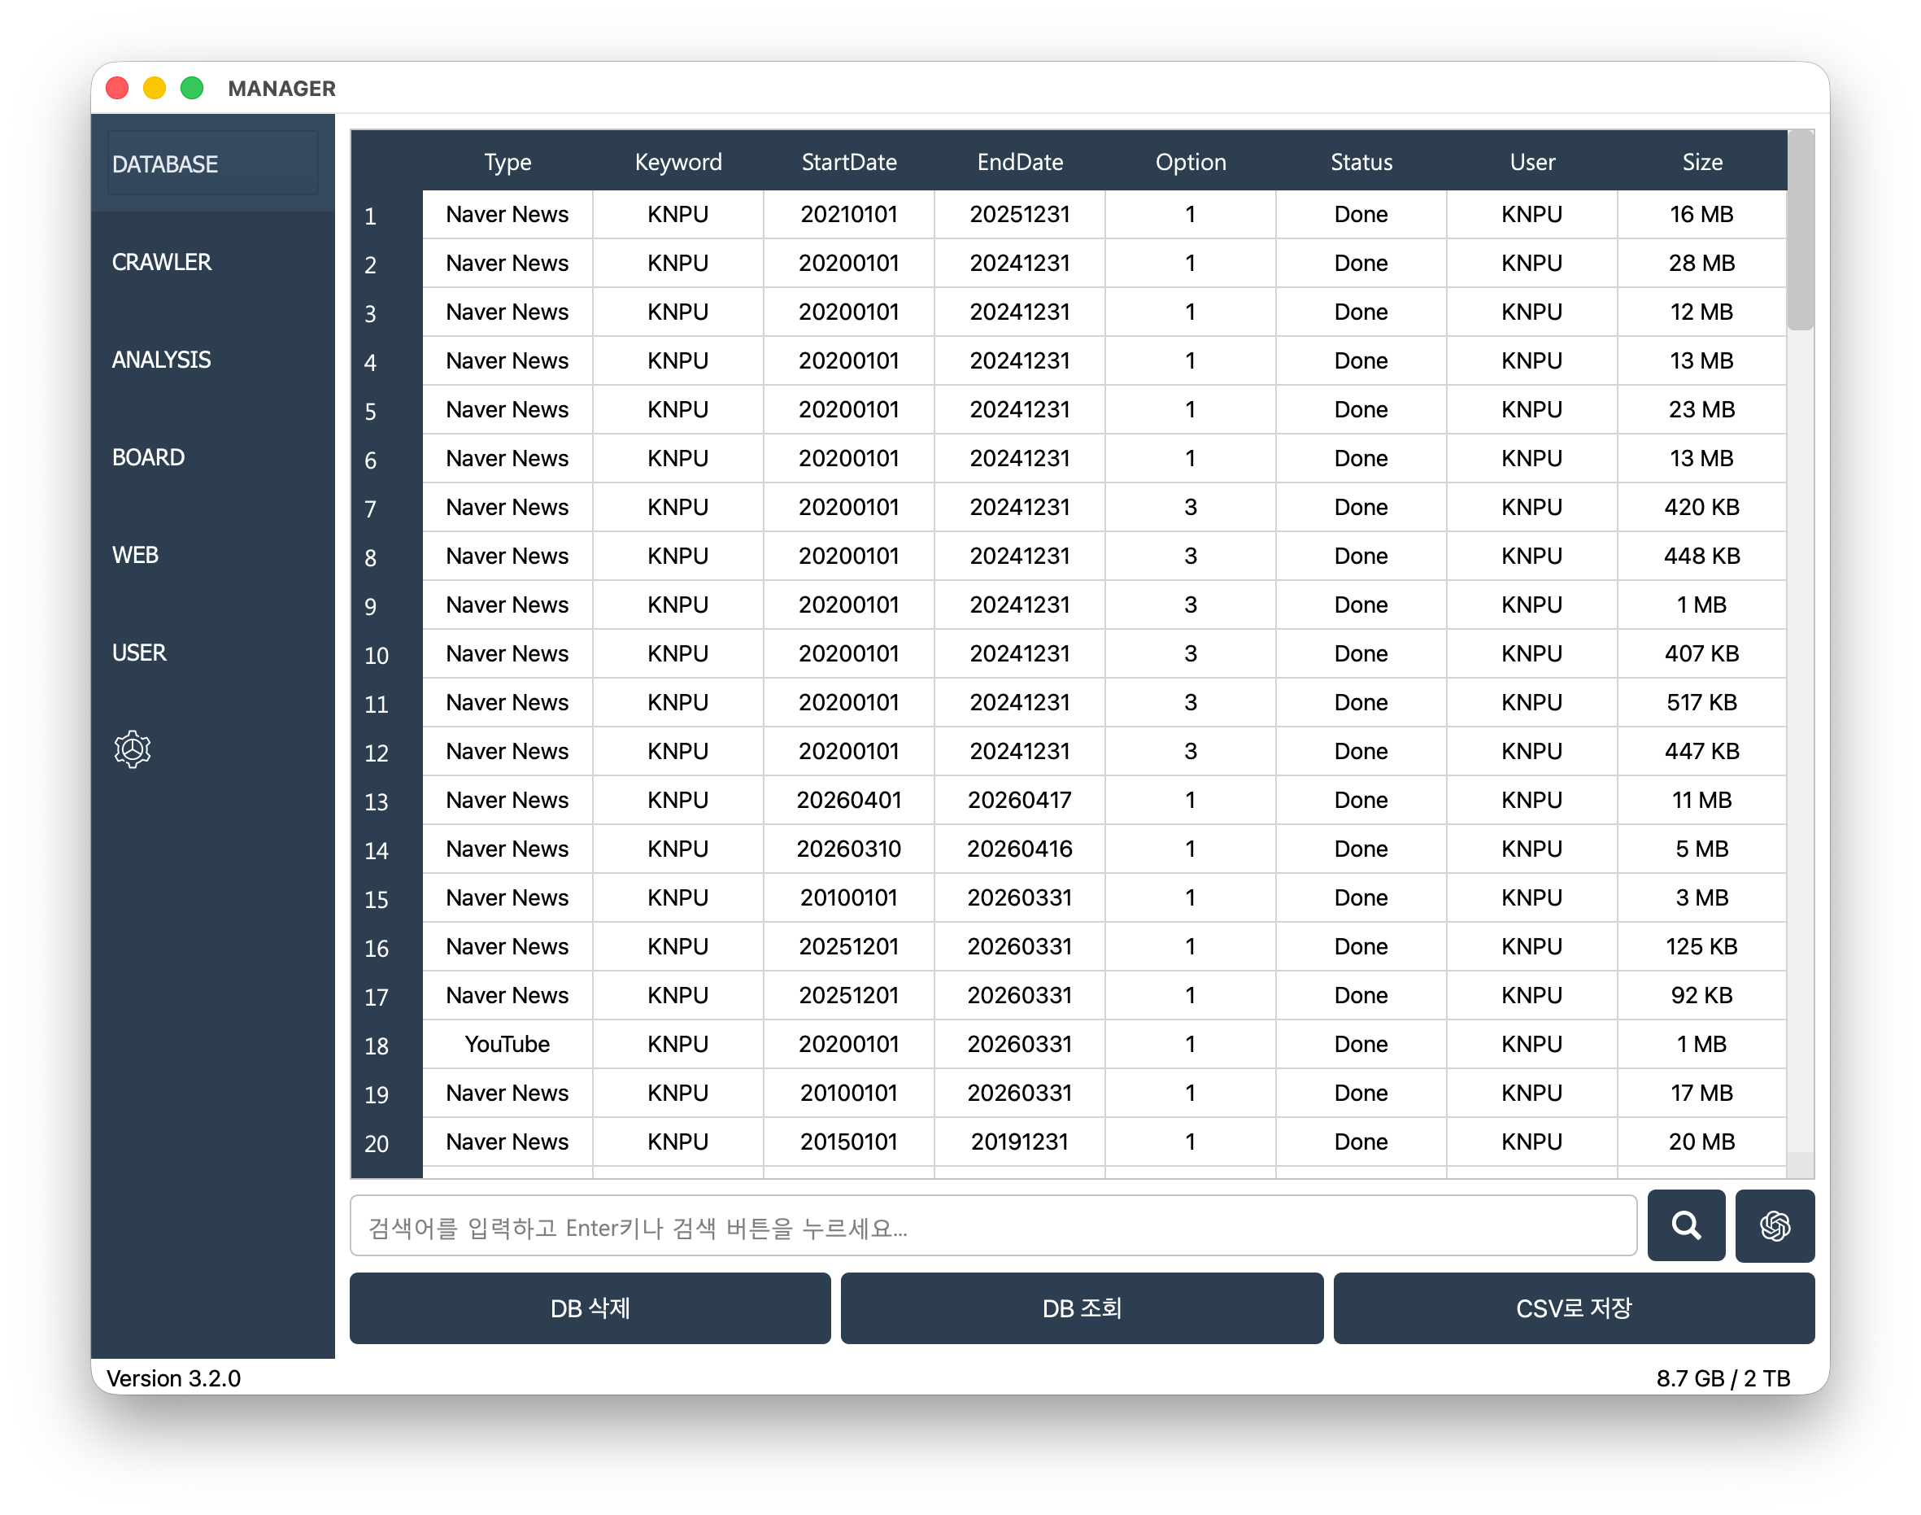Screen dimensions: 1921x1515
Task: Click the 447 KB size cell
Action: 1701,751
